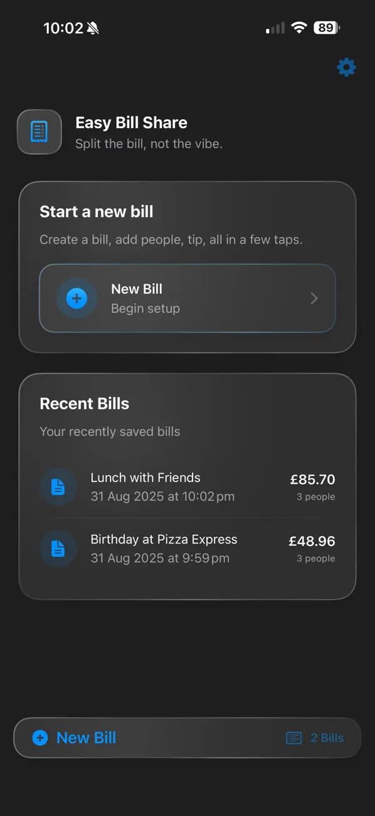Open the Birthday at Pizza Express bill
The height and width of the screenshot is (816, 375).
coord(164,539)
